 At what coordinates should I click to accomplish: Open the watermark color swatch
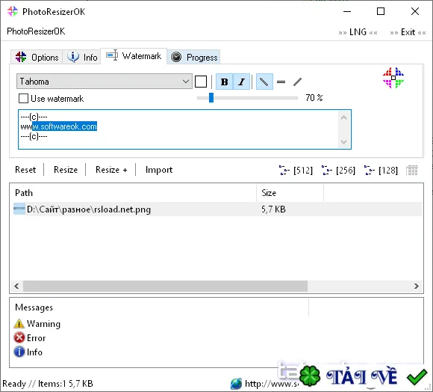(201, 82)
